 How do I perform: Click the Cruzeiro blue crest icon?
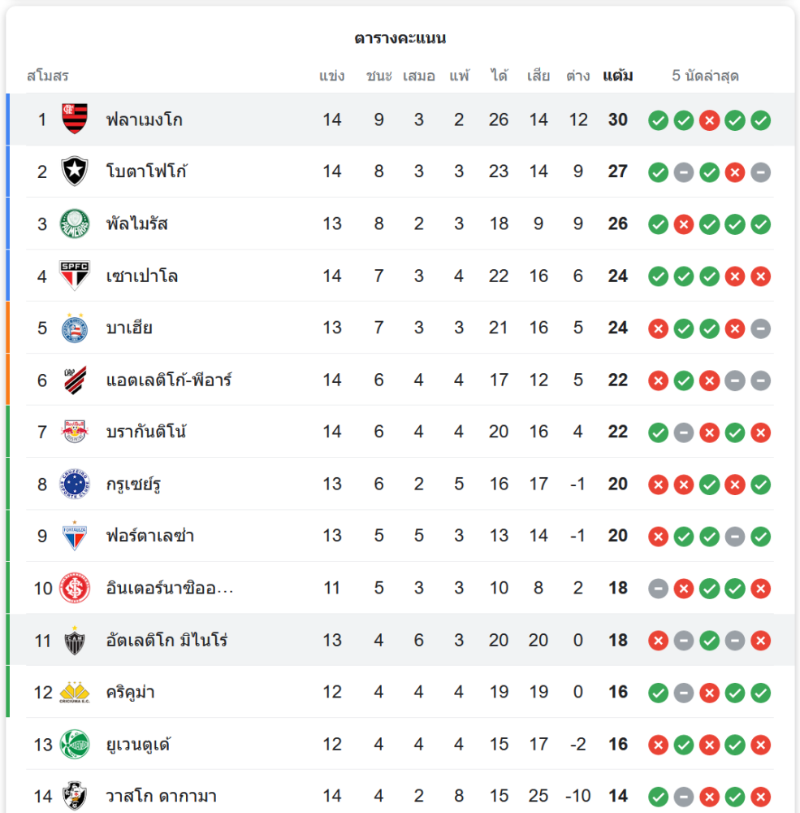point(75,484)
